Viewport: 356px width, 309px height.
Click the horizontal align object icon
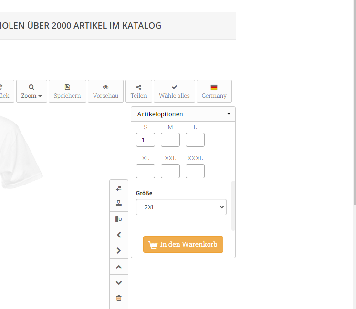(119, 219)
